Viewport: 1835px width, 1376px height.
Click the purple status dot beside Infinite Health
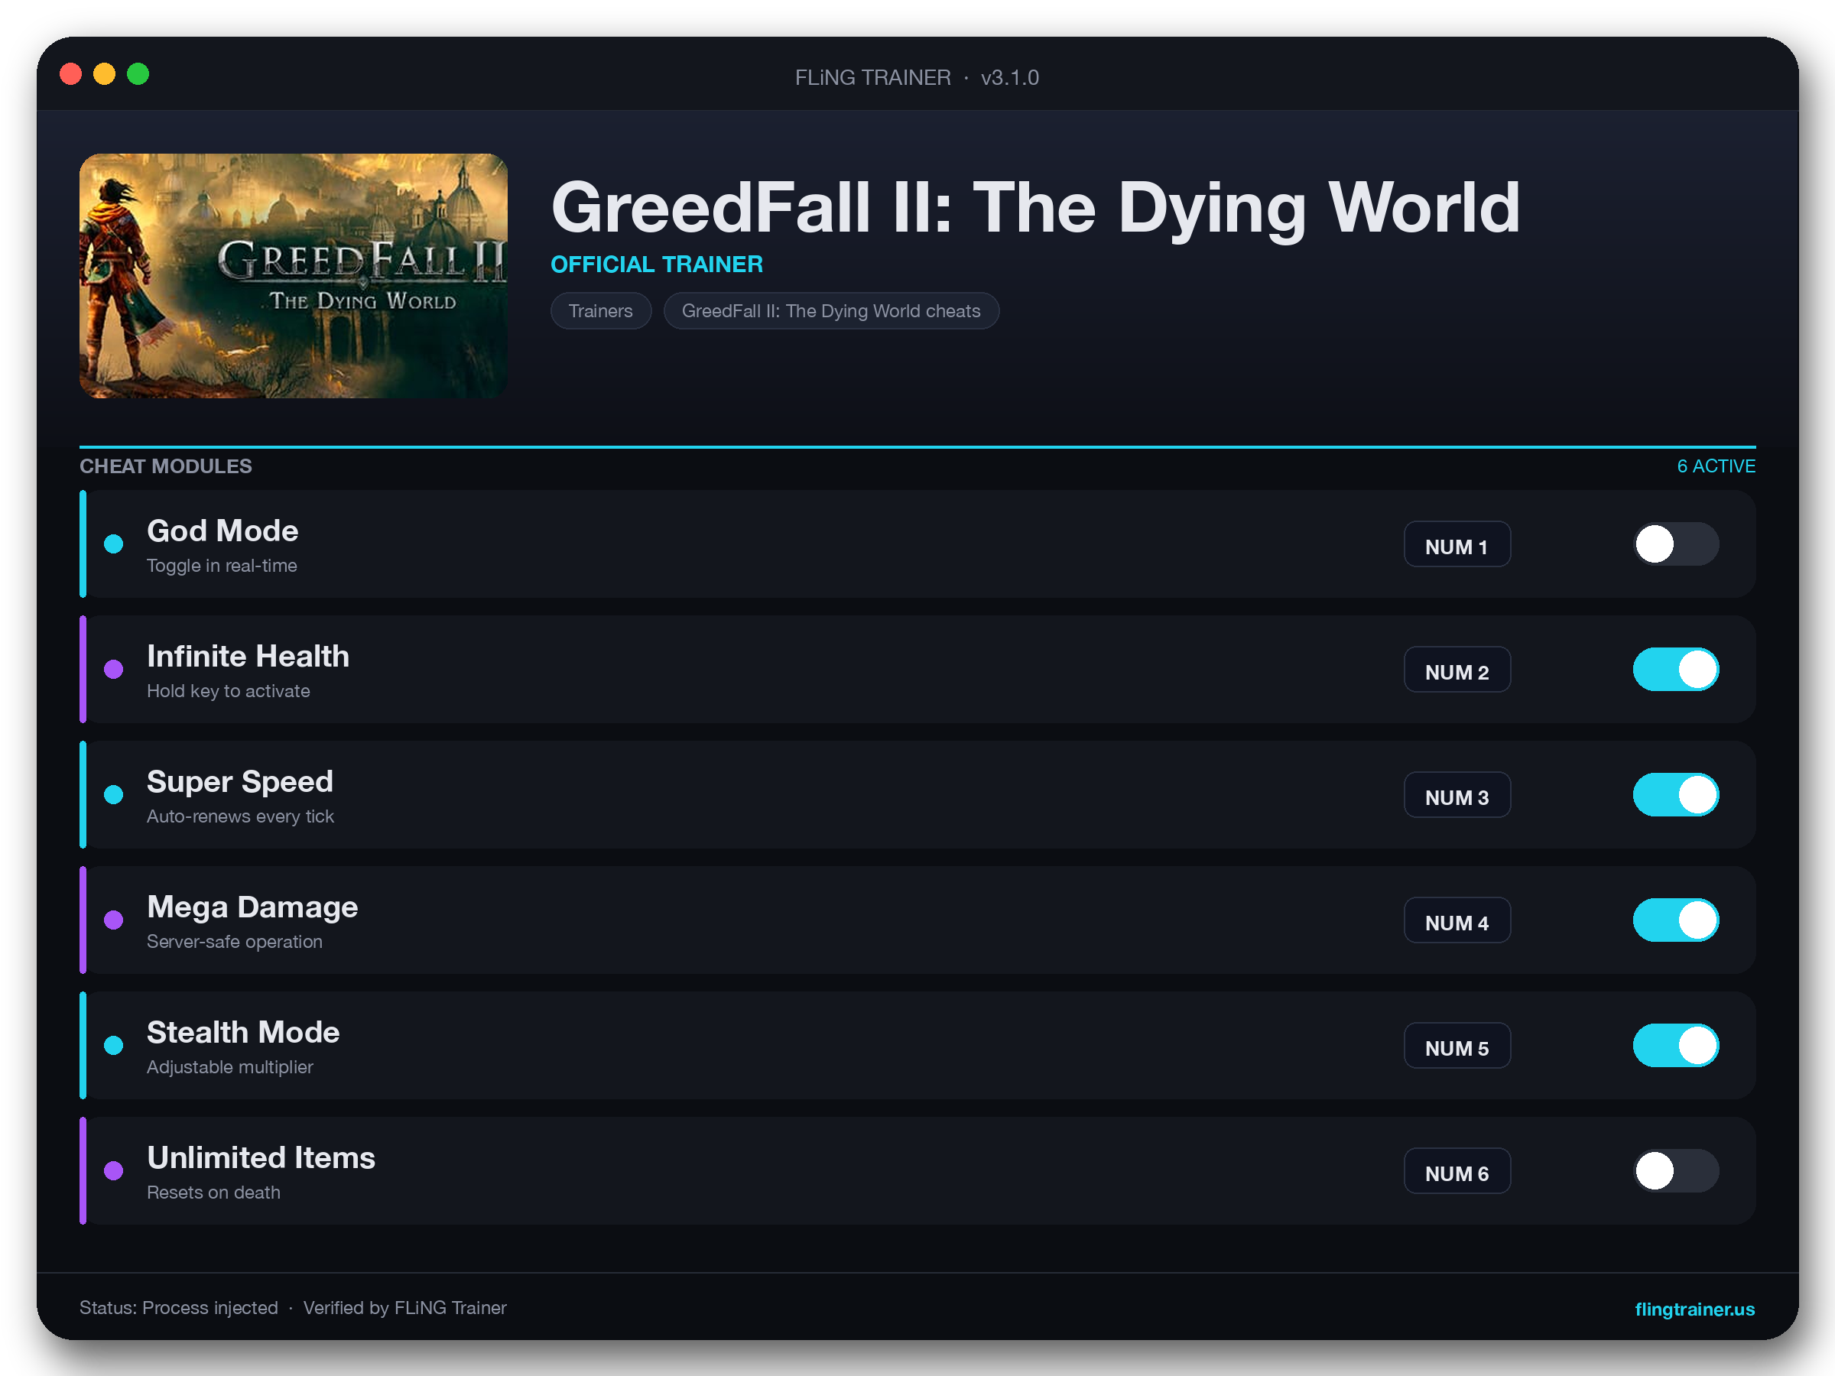point(114,670)
